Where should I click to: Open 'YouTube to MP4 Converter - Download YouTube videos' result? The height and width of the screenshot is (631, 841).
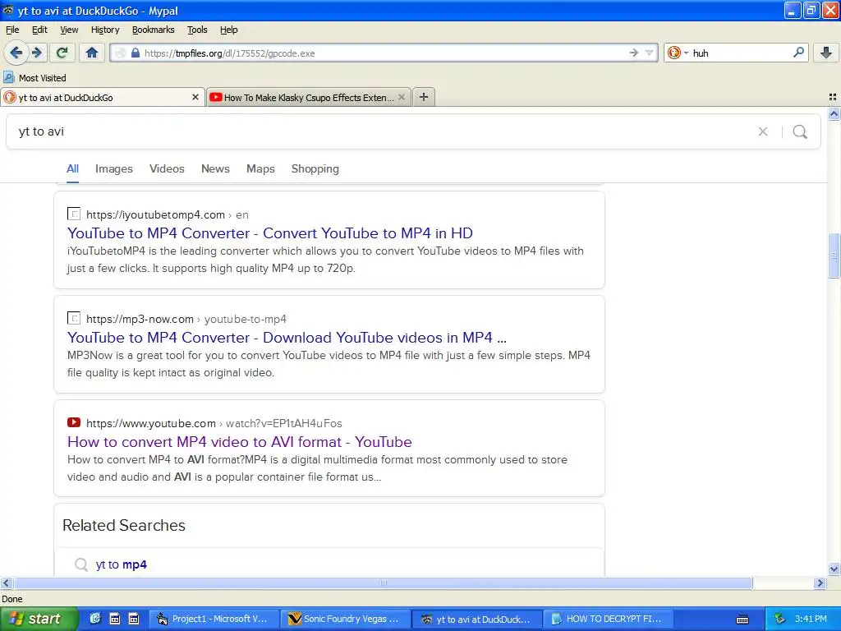click(x=287, y=337)
